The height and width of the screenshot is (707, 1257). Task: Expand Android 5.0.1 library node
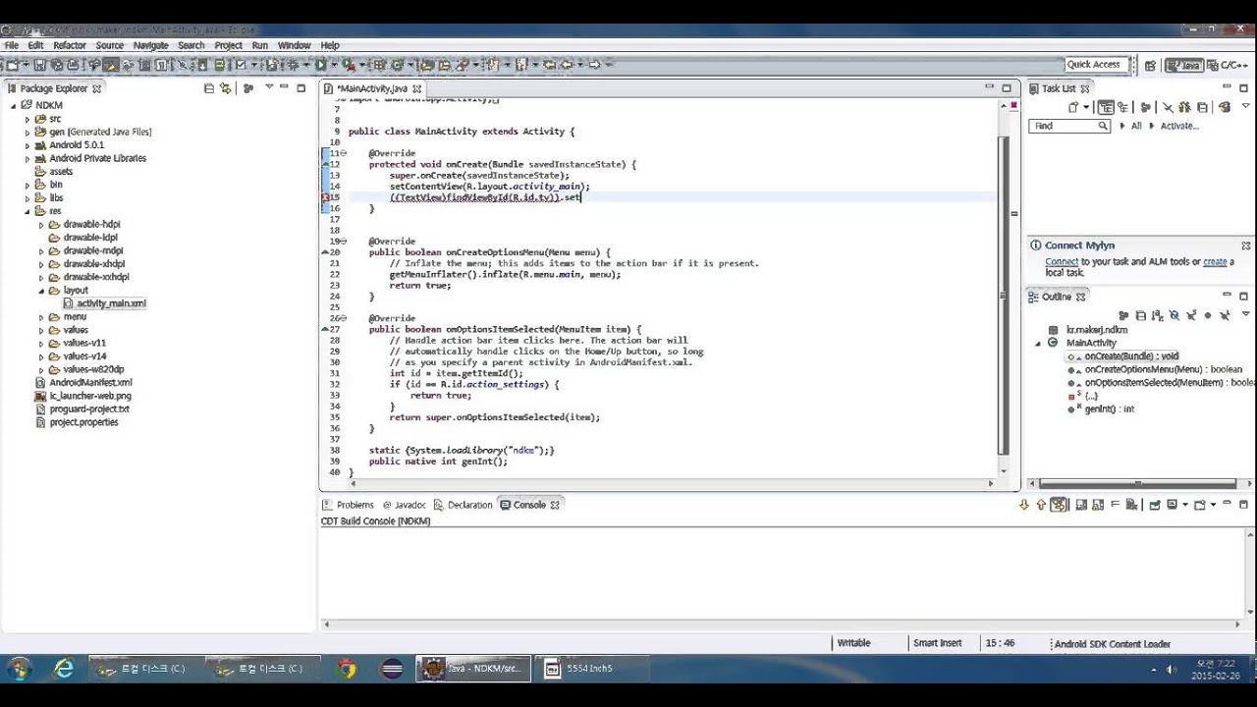point(27,145)
